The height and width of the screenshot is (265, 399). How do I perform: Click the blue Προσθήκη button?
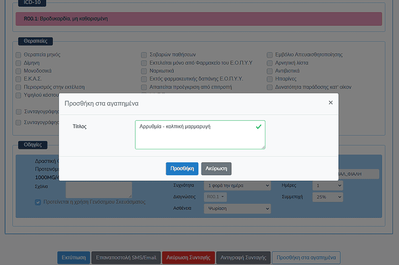[182, 169]
